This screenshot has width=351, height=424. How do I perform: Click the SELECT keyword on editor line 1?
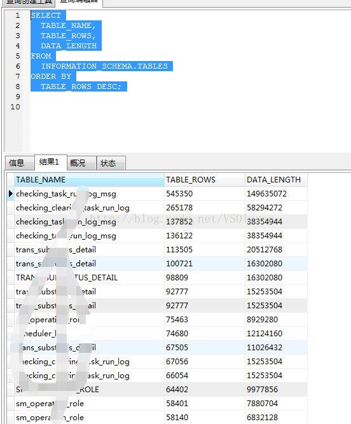click(46, 15)
